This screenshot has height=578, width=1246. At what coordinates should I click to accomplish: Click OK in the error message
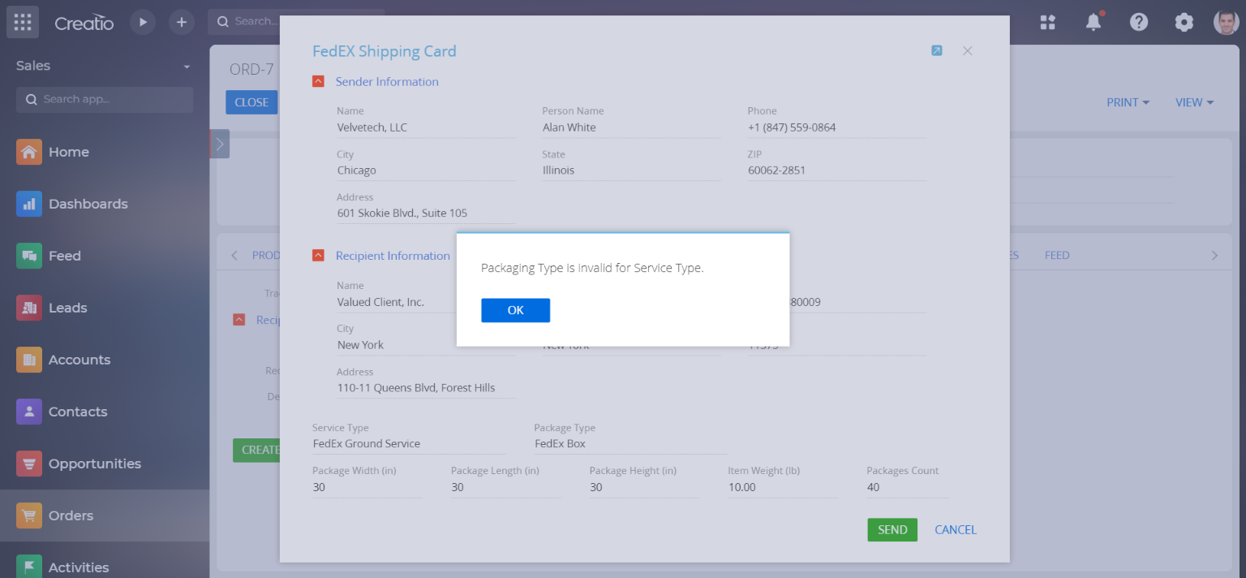[516, 310]
